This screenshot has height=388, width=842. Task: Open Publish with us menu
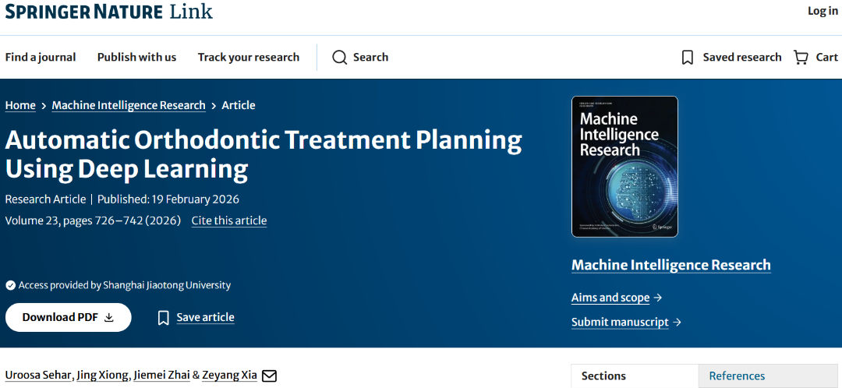[x=136, y=58]
